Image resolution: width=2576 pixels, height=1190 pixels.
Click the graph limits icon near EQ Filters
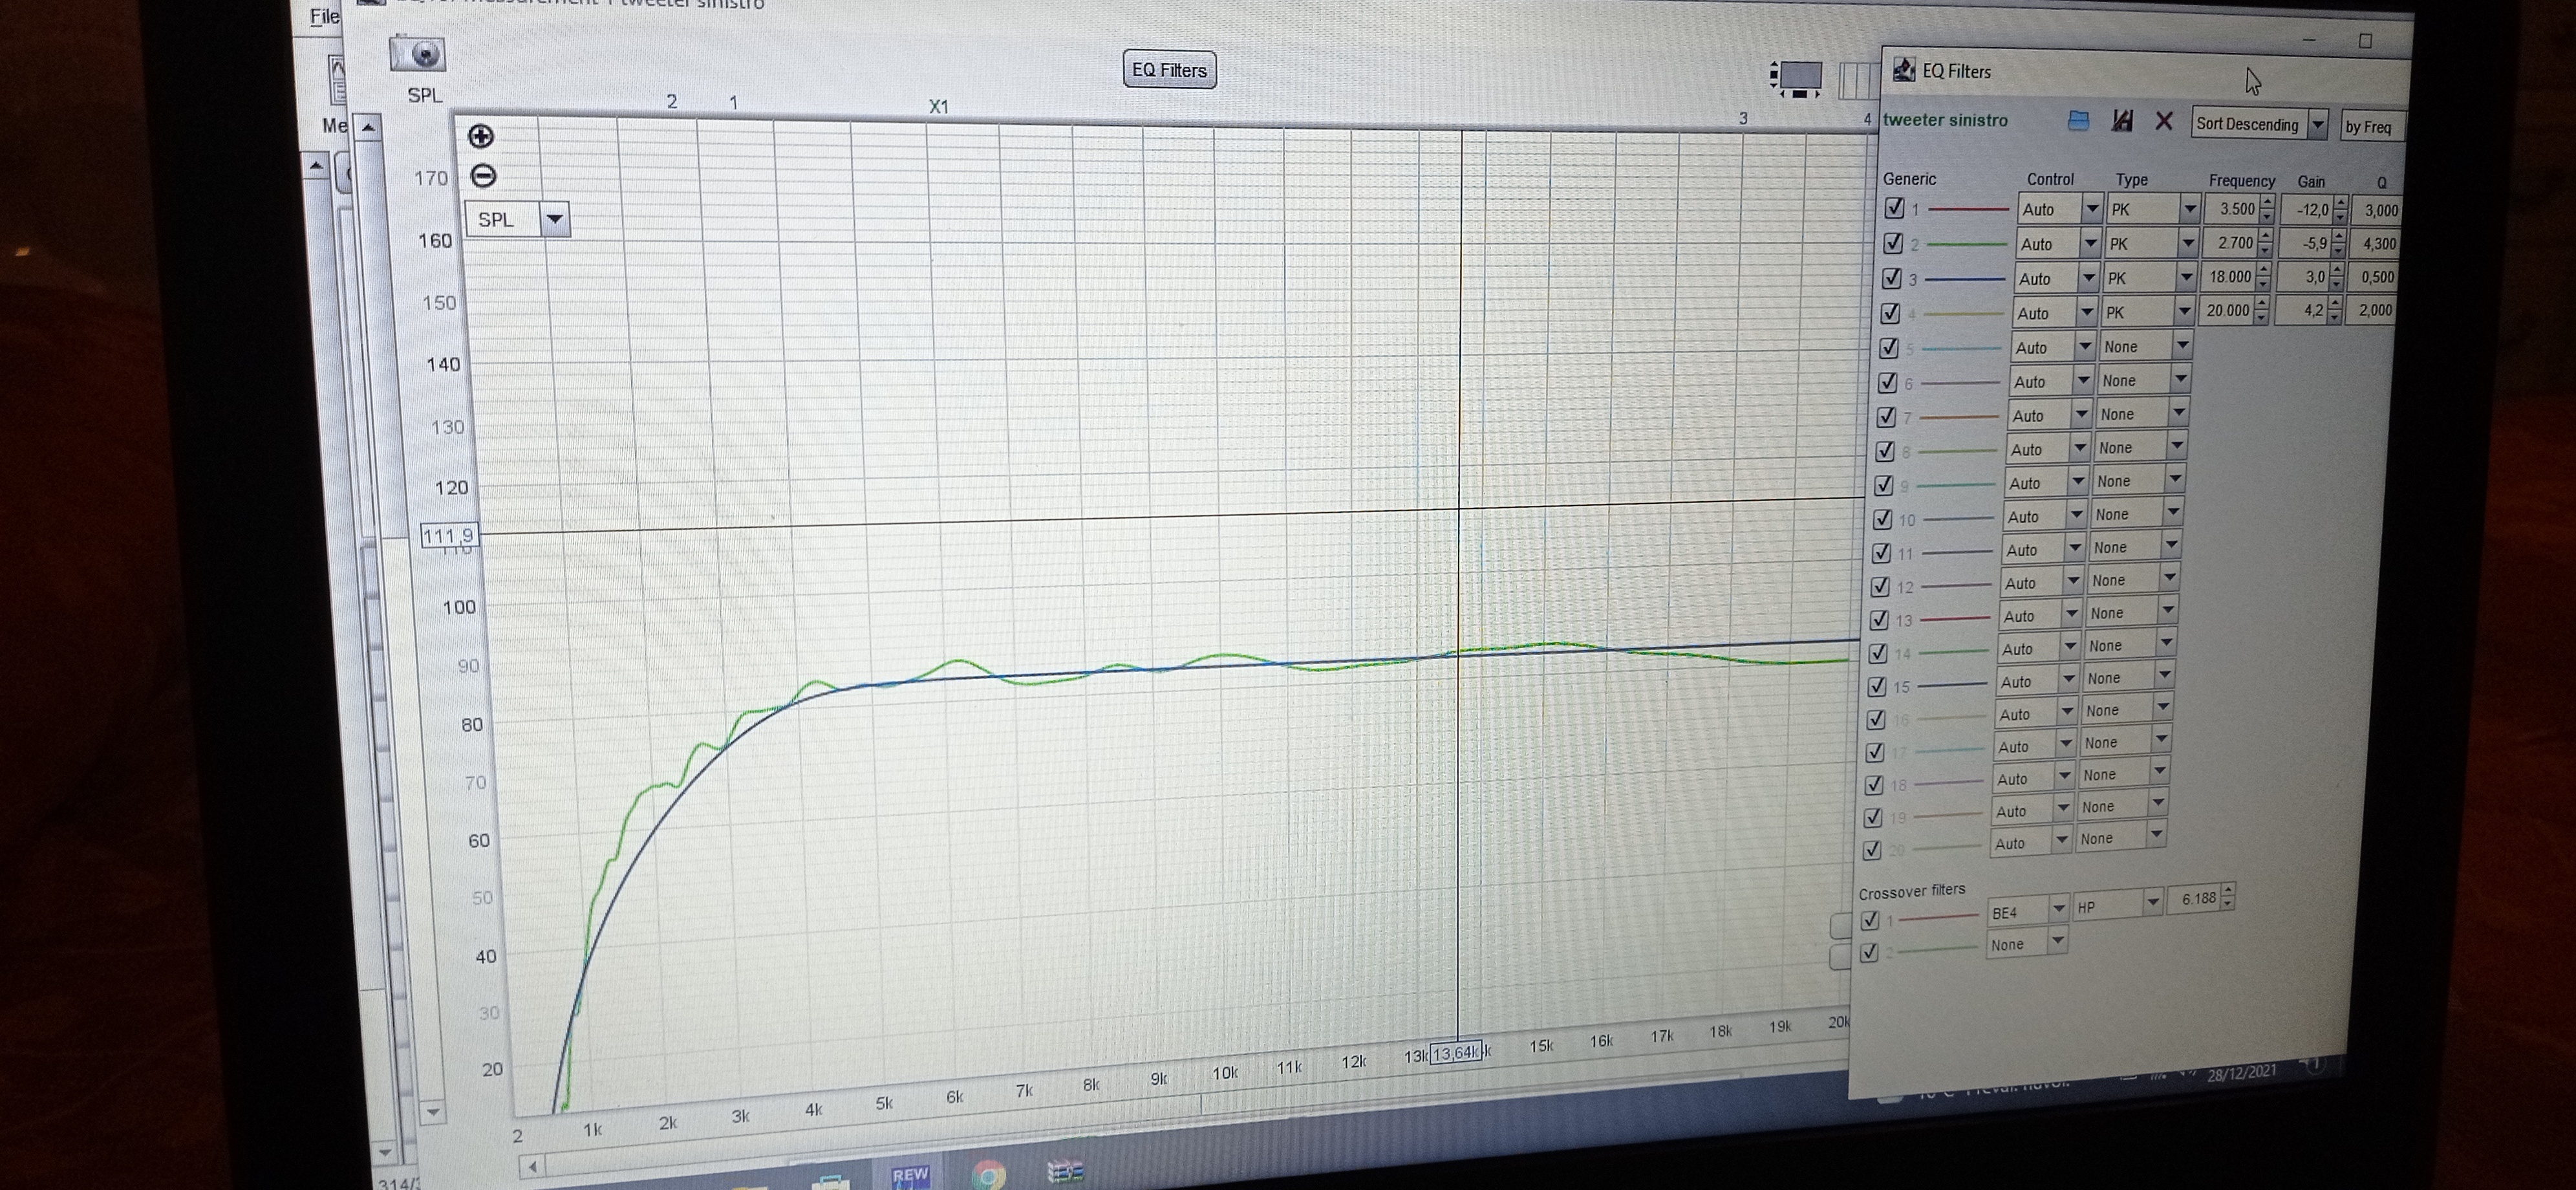point(1797,78)
